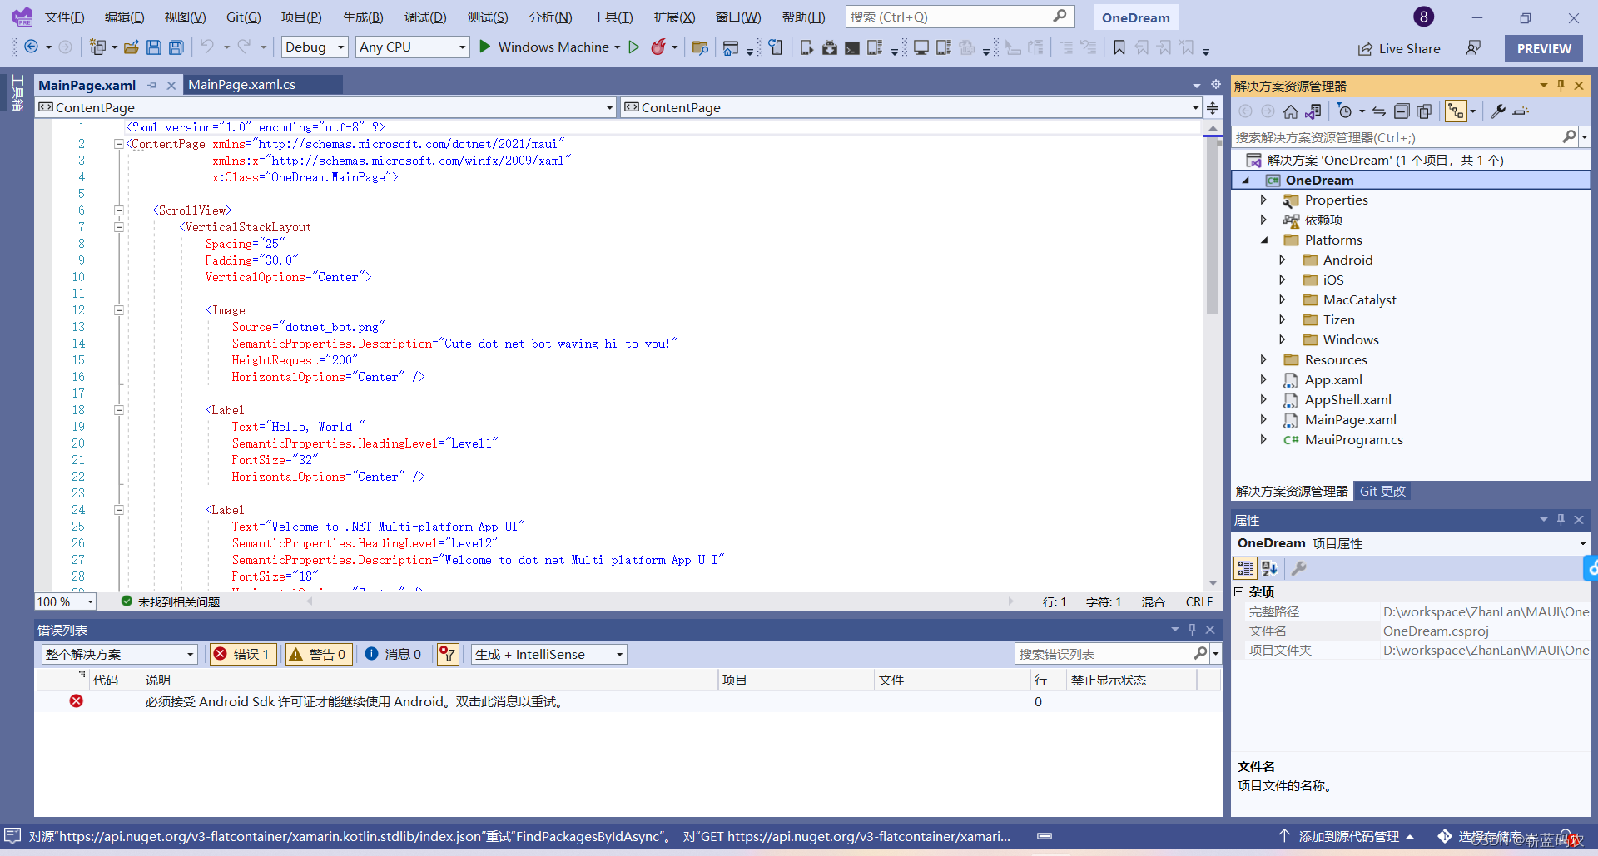Collapse the ContentPage element in the editor
Screen dimensions: 1598x856
[118, 144]
